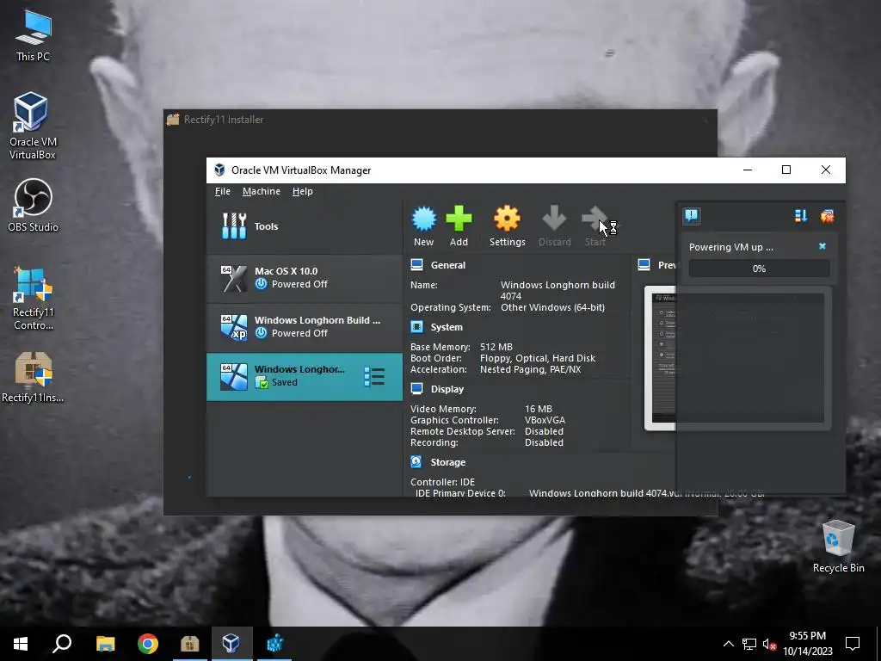The width and height of the screenshot is (881, 661).
Task: Switch to VirtualBox taskbar button
Action: pyautogui.click(x=231, y=644)
